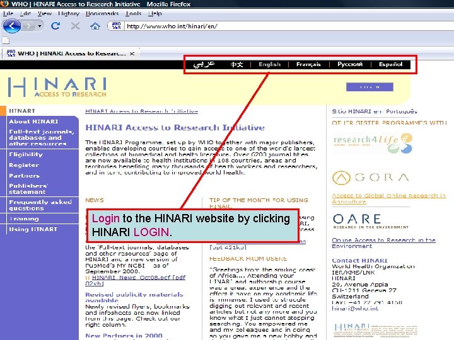Open the back/forward history dropdown arrow
This screenshot has height=340, width=454.
40,26
